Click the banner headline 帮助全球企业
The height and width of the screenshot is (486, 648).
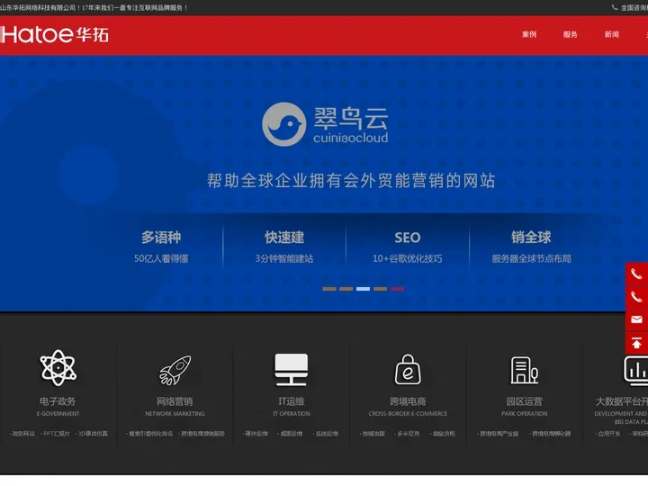point(351,181)
